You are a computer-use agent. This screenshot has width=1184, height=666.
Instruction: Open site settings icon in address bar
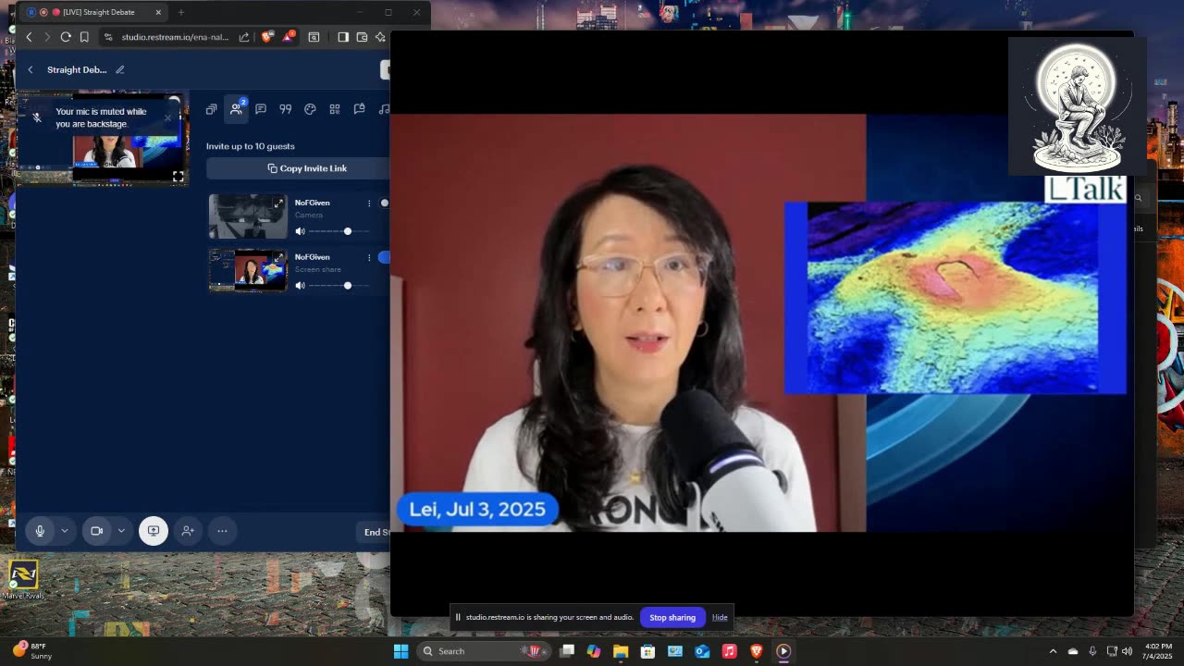[108, 37]
